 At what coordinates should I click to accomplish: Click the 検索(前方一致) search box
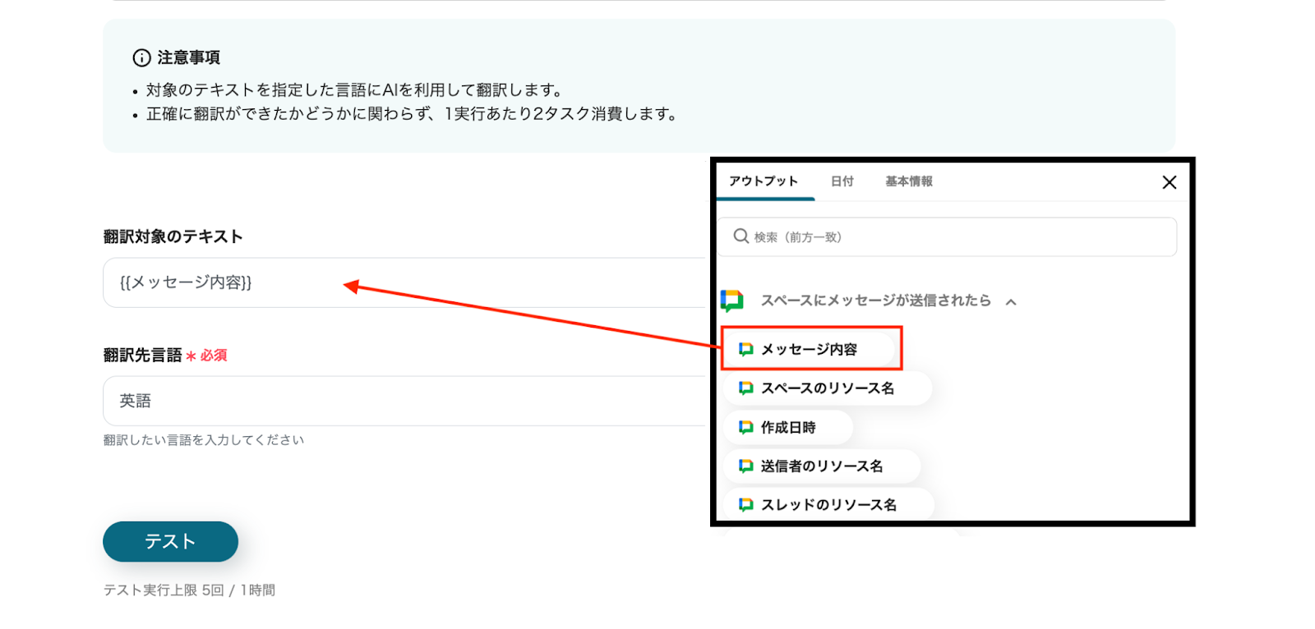point(947,236)
